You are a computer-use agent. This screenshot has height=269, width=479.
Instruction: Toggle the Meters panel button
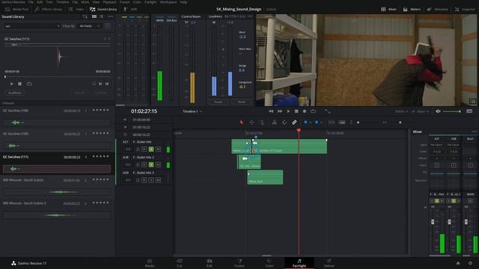412,9
